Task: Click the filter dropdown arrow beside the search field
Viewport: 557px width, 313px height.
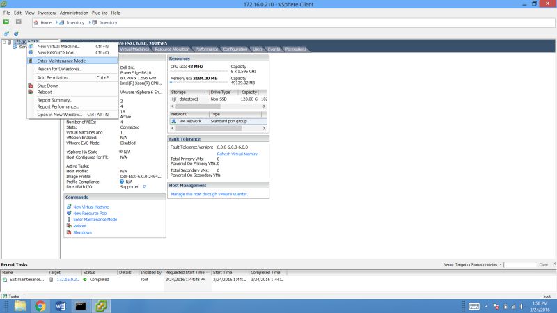Action: pos(501,265)
